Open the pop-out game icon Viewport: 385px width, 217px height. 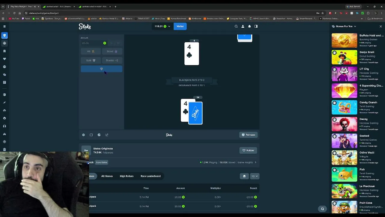point(107,135)
